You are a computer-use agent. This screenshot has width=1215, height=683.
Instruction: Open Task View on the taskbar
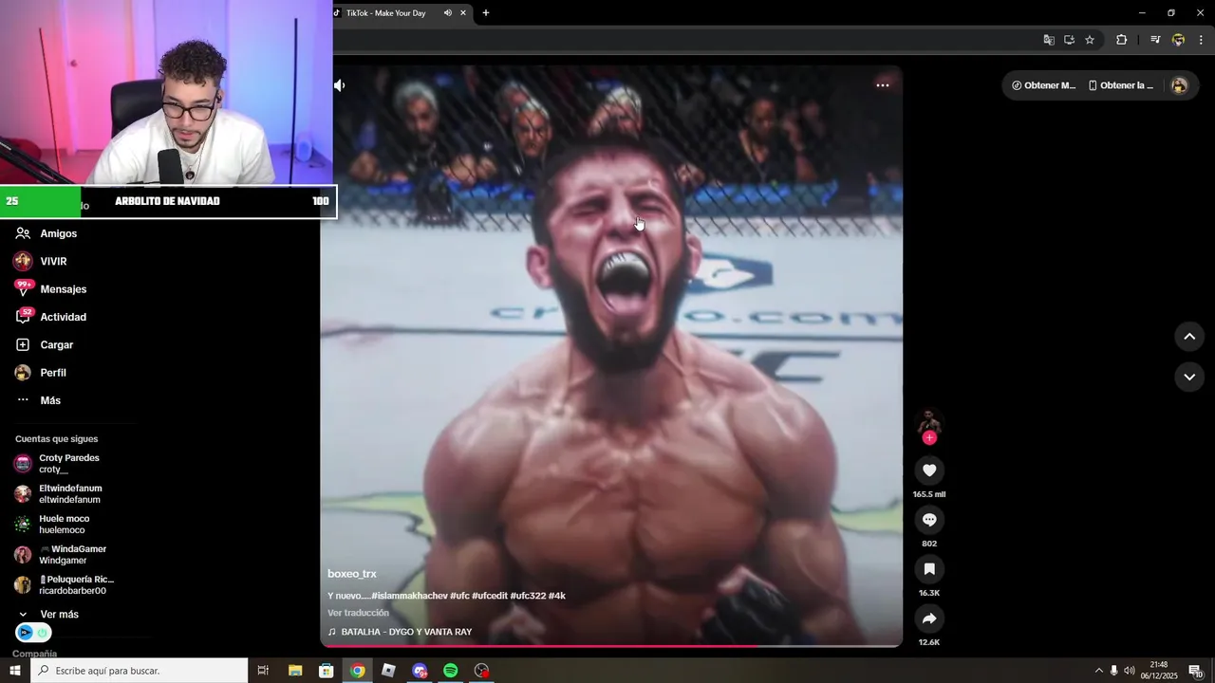264,671
